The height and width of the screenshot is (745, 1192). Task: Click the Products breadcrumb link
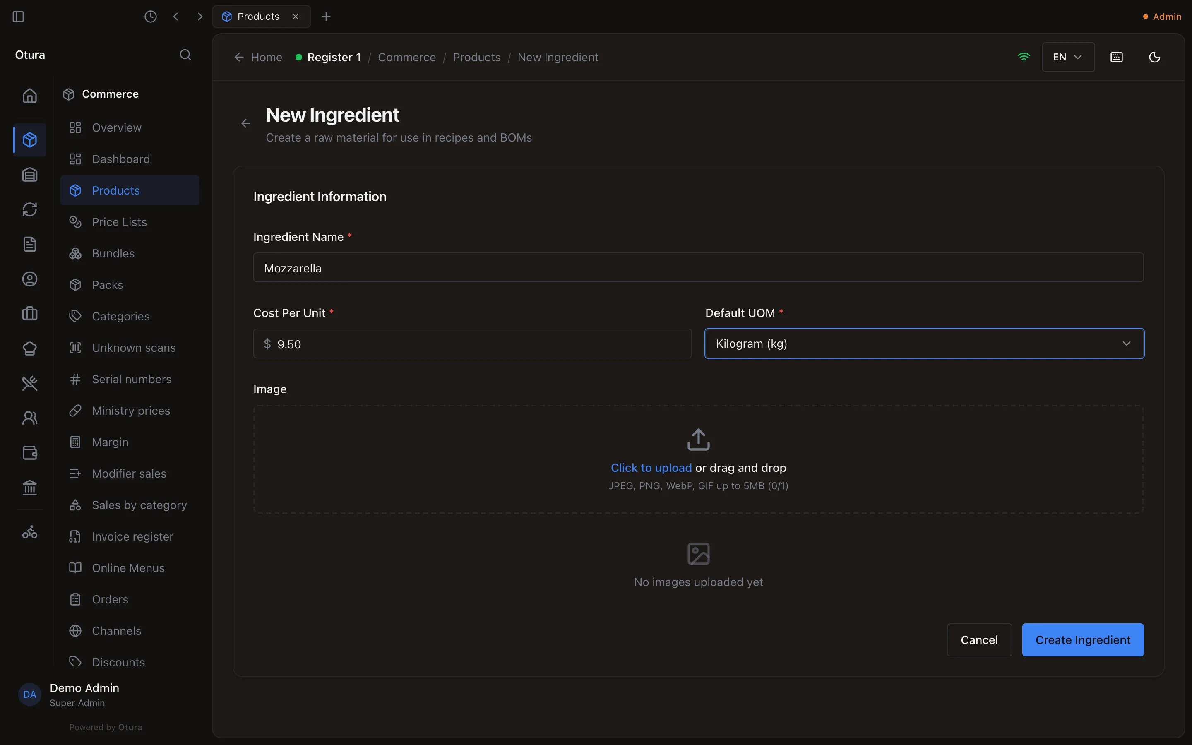[476, 57]
